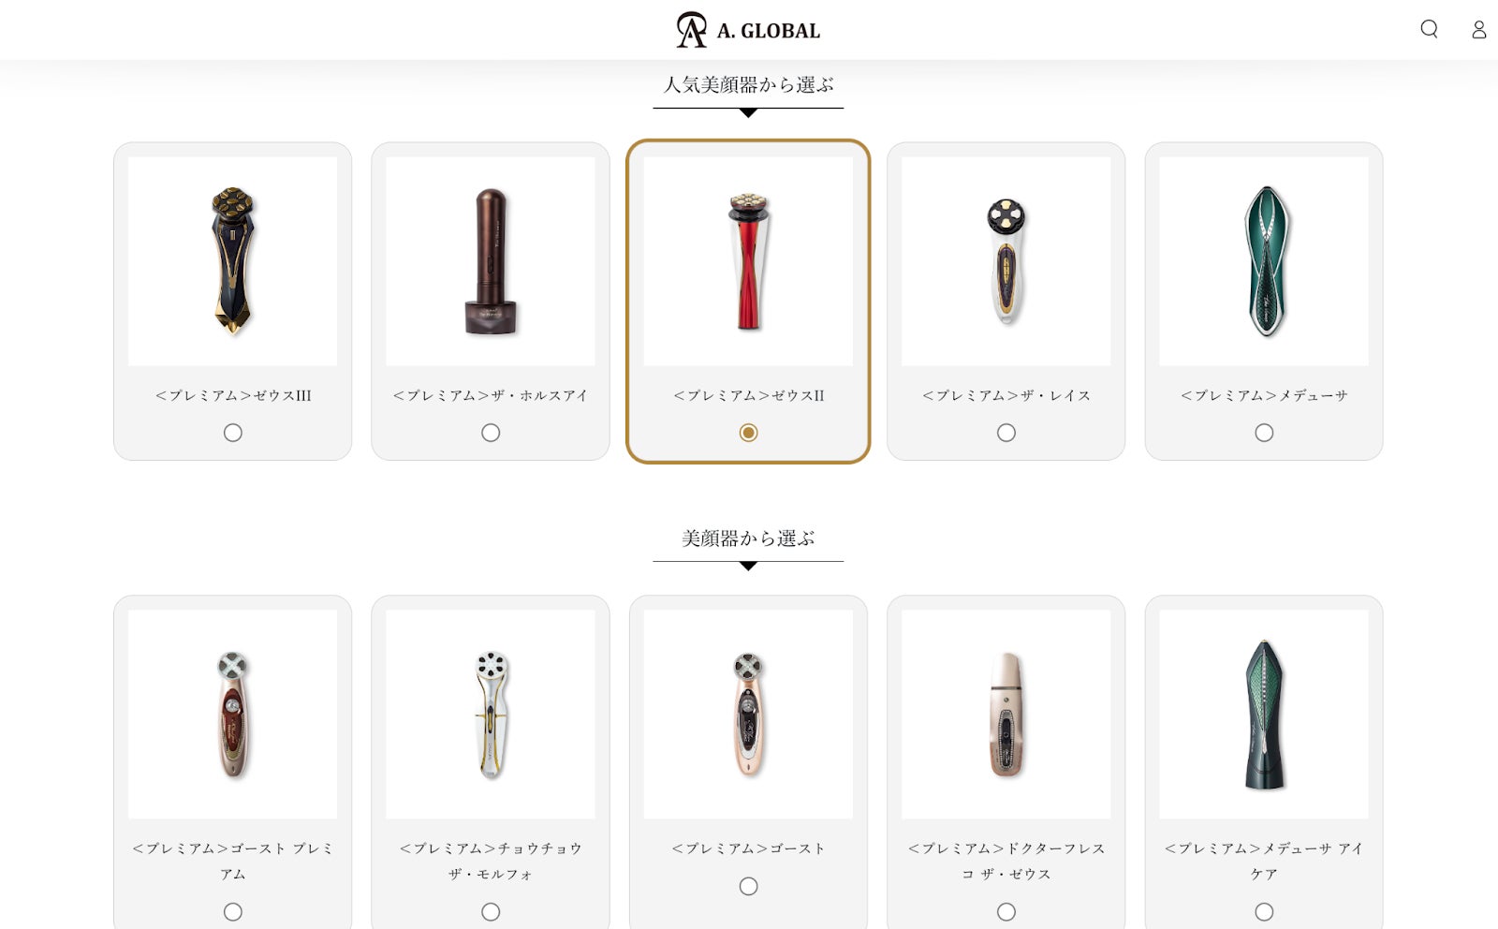Click the red ゼウスII device image
Image resolution: width=1498 pixels, height=929 pixels.
pos(748,261)
